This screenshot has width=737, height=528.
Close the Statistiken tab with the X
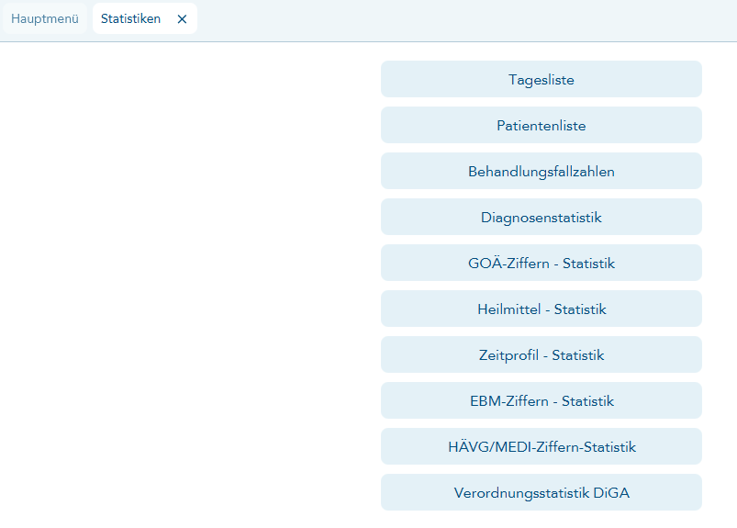pyautogui.click(x=182, y=19)
